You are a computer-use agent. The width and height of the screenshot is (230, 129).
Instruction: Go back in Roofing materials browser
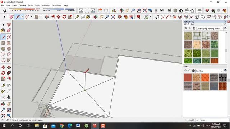pyautogui.click(x=185, y=70)
